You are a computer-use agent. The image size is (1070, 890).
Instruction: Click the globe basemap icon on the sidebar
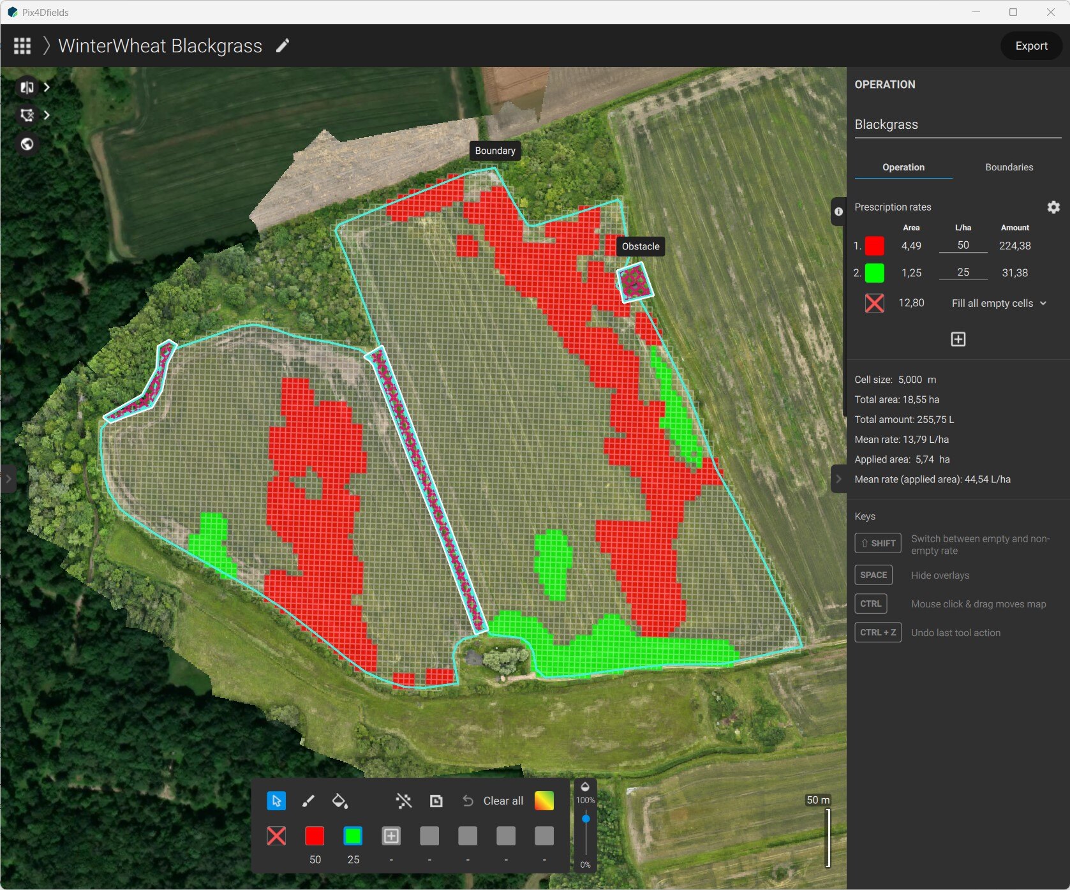point(26,144)
